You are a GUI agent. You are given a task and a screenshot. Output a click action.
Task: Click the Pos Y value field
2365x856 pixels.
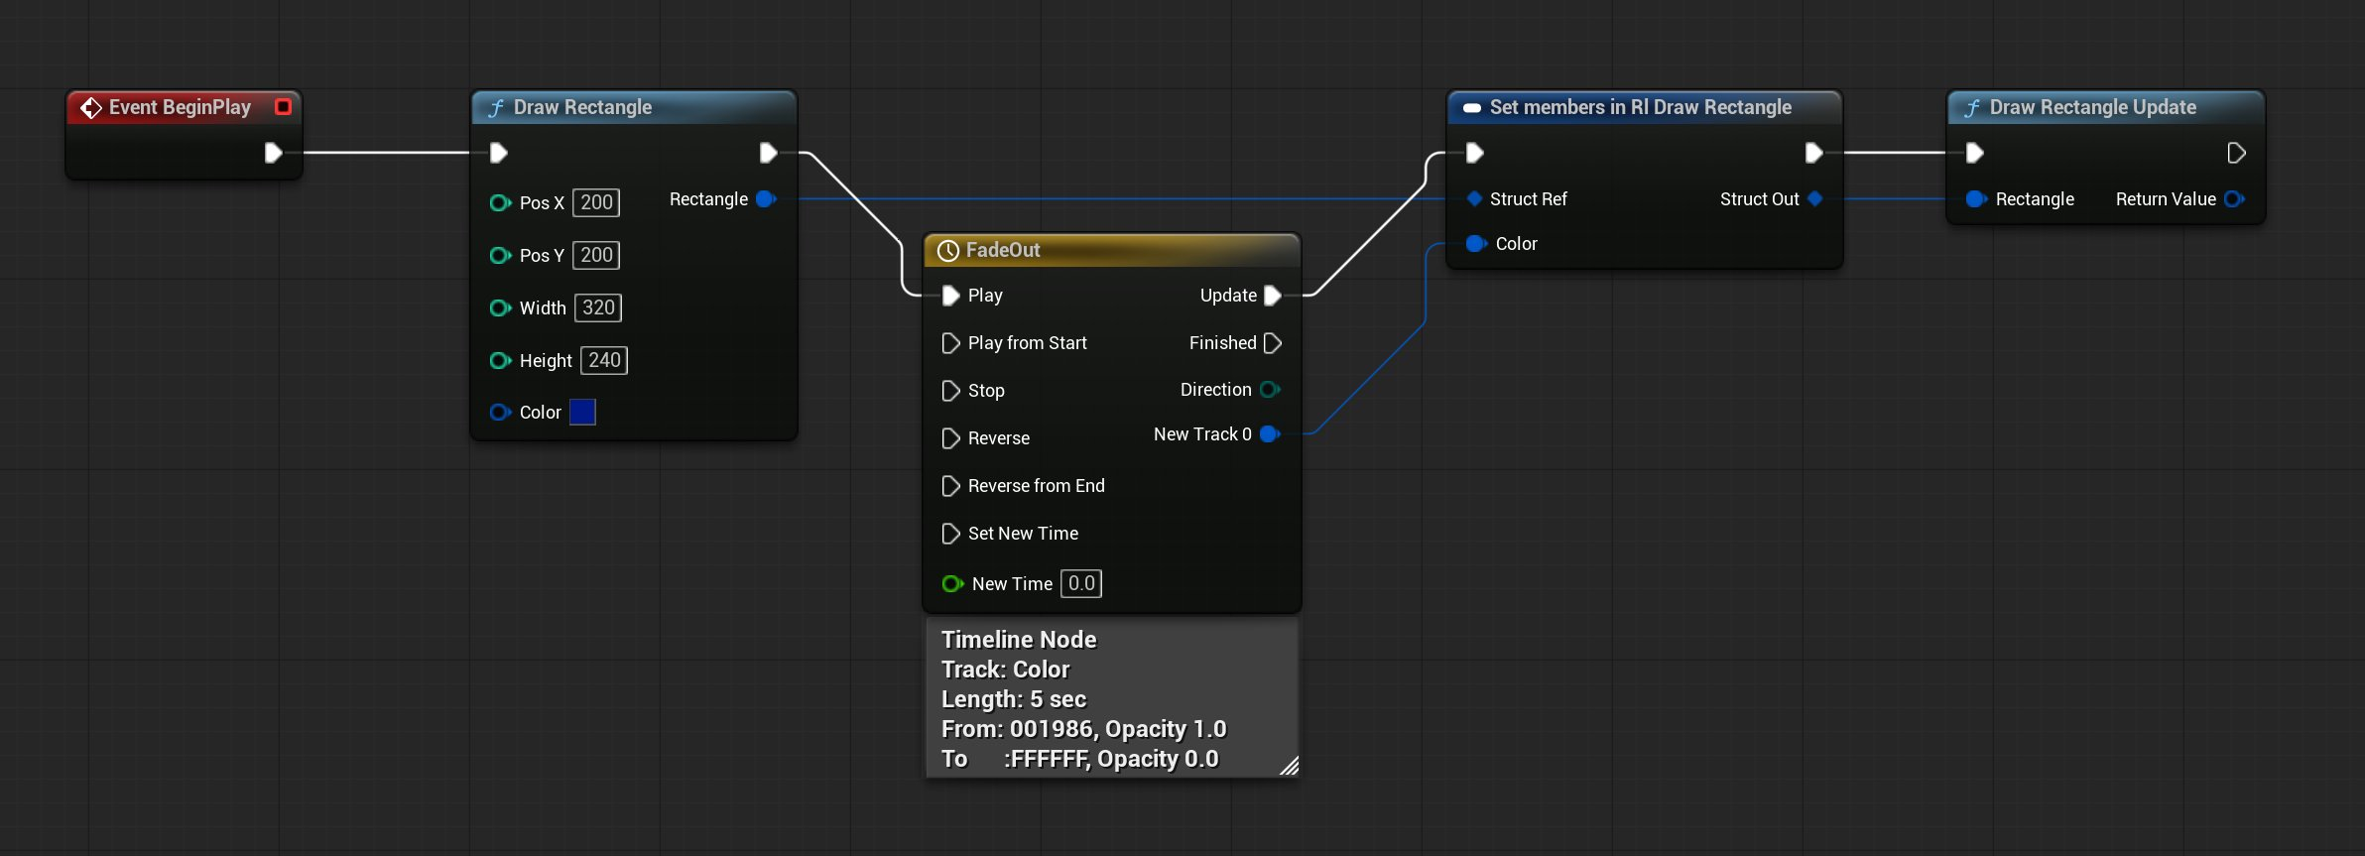click(596, 255)
